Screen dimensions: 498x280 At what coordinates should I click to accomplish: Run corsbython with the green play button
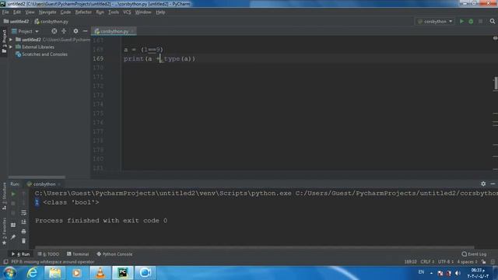pyautogui.click(x=461, y=21)
